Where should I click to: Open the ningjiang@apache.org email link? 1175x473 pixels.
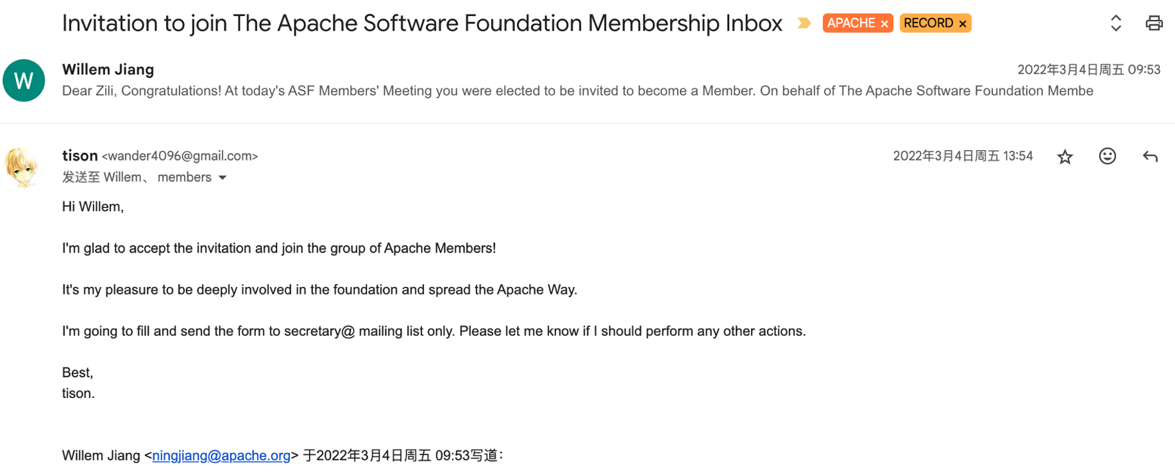click(221, 456)
